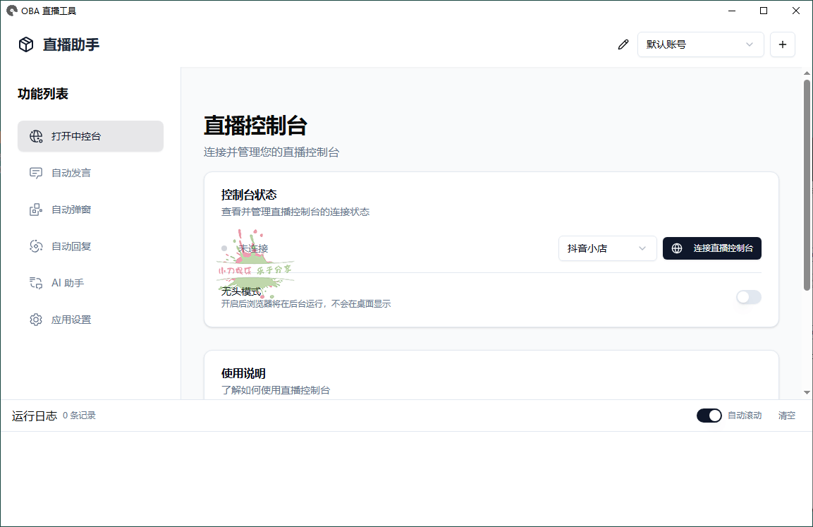Click the + button to add account
Image resolution: width=813 pixels, height=527 pixels.
coord(782,44)
